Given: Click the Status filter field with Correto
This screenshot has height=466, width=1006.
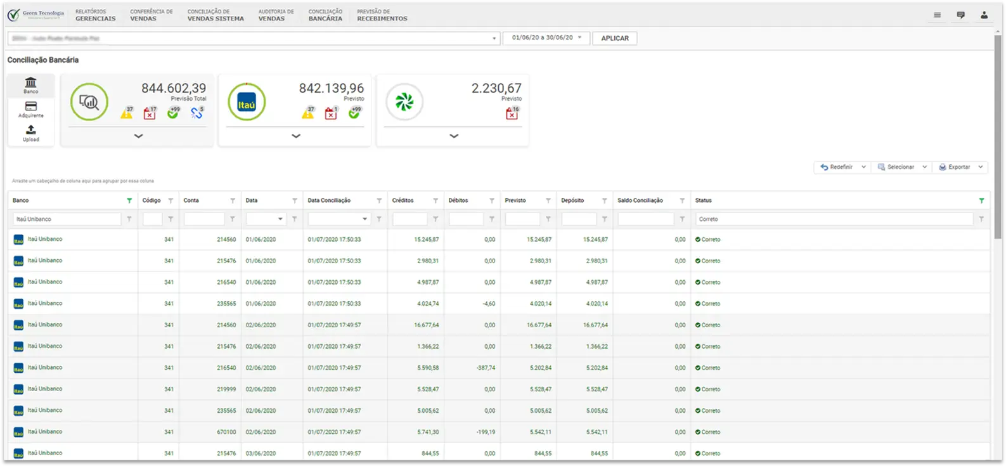Looking at the screenshot, I should (834, 219).
